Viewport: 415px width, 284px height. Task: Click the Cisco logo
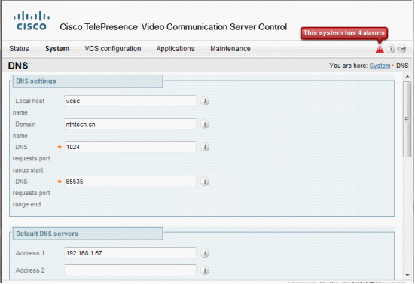pos(32,20)
